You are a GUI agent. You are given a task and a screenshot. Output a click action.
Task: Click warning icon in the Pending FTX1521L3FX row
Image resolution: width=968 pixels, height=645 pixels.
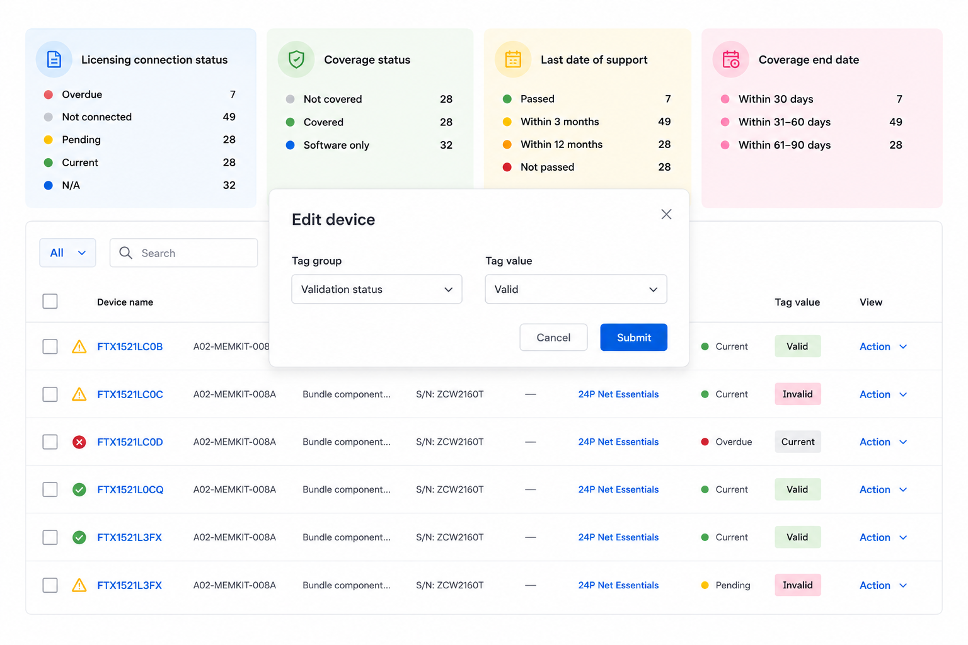[x=79, y=585]
